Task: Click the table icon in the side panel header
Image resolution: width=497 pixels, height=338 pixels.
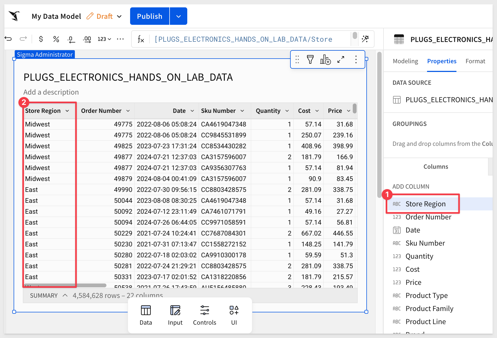Action: [399, 39]
